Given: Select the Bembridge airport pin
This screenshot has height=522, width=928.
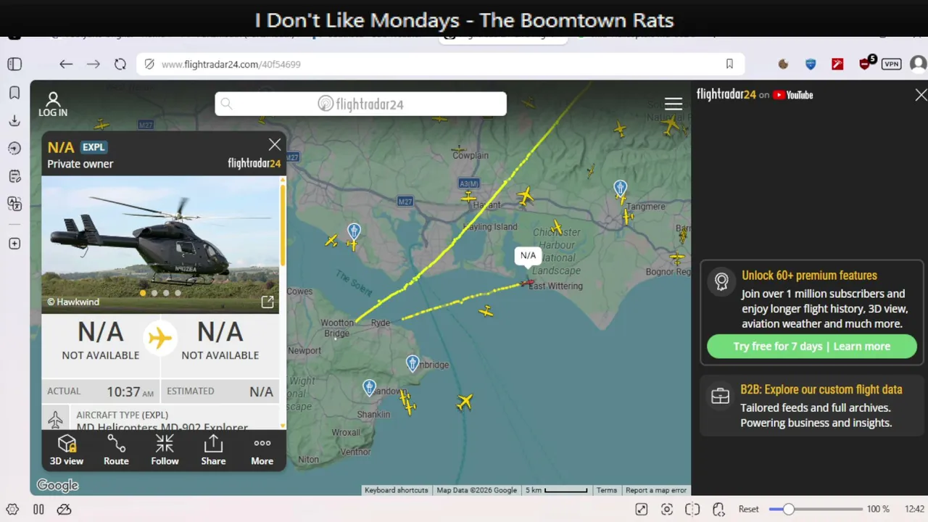Looking at the screenshot, I should coord(413,363).
